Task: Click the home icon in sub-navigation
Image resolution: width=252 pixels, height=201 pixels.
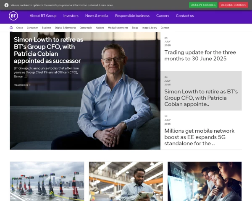Action: click(11, 28)
